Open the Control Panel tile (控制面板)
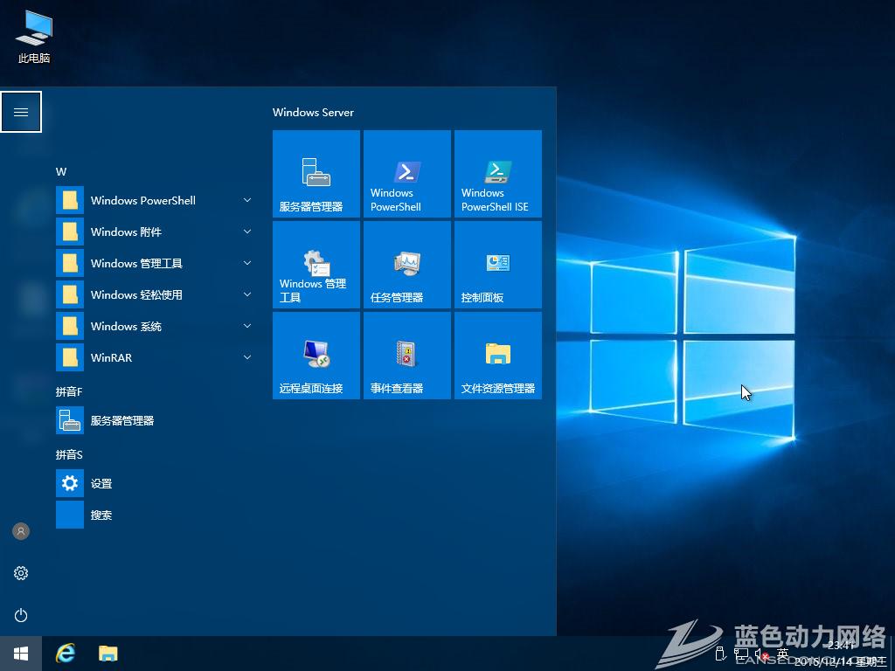Viewport: 895px width, 671px height. [497, 265]
